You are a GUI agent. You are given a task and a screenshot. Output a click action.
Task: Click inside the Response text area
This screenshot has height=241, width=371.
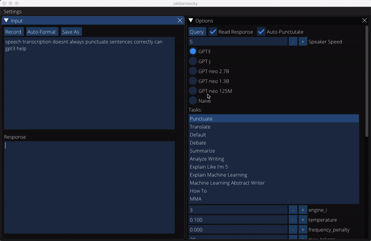(x=89, y=187)
